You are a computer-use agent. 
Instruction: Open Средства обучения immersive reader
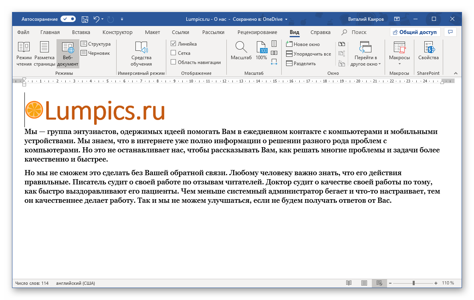click(141, 54)
